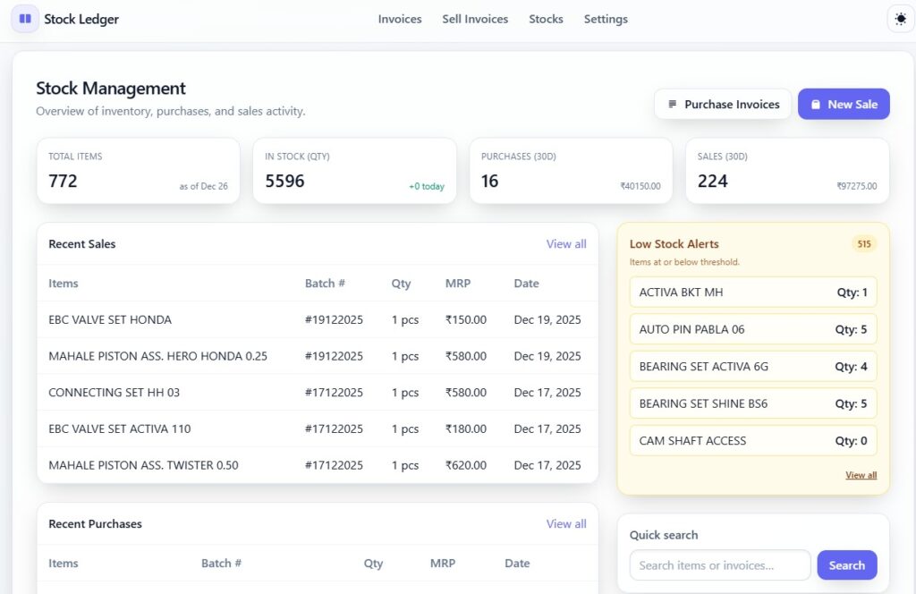Screen dimensions: 916x594
Task: Open the Invoices navigation item
Action: (x=399, y=19)
